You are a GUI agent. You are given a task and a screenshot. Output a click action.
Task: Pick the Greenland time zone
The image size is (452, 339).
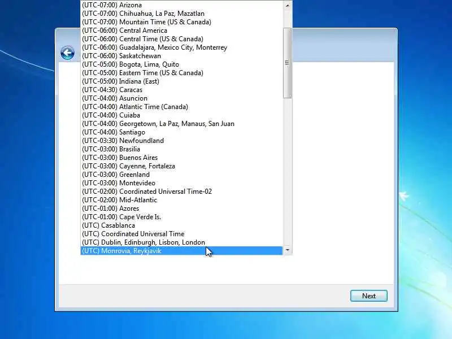pos(181,175)
